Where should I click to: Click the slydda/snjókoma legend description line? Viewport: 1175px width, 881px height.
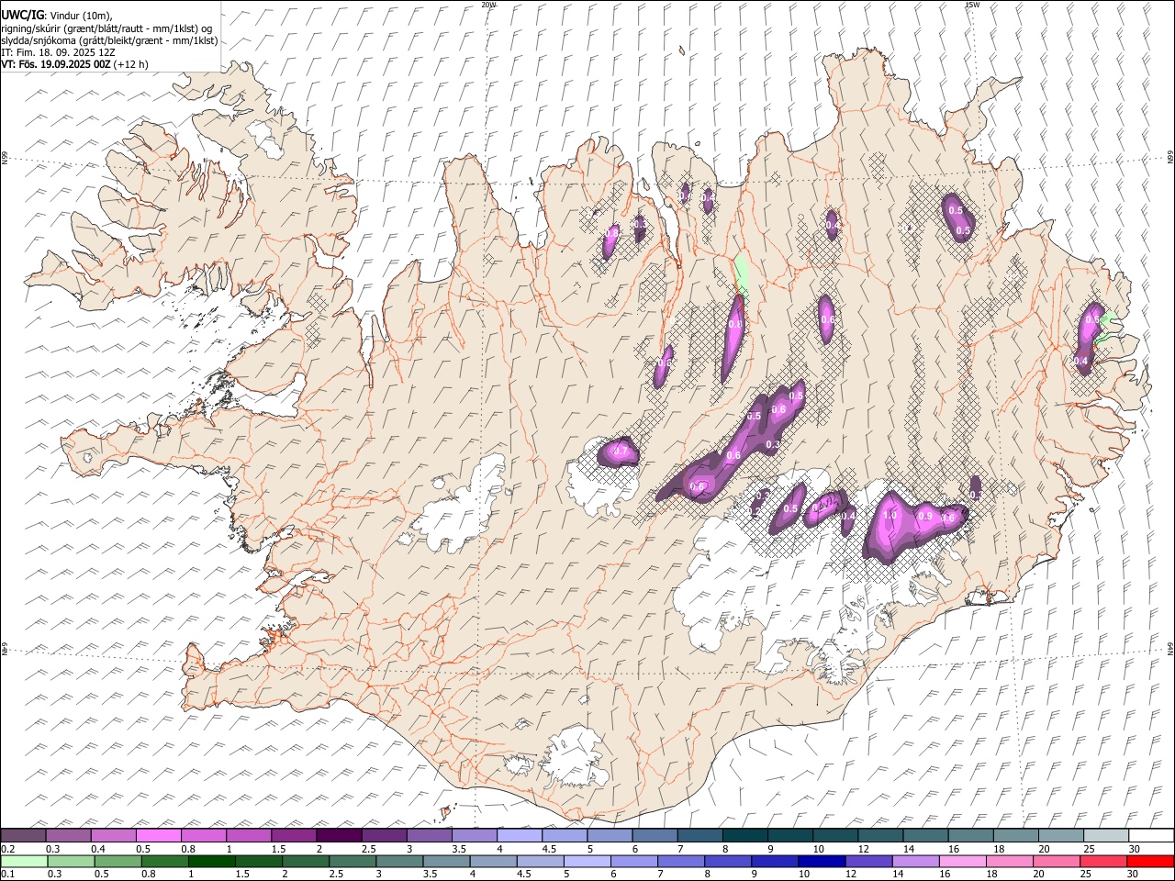[109, 40]
